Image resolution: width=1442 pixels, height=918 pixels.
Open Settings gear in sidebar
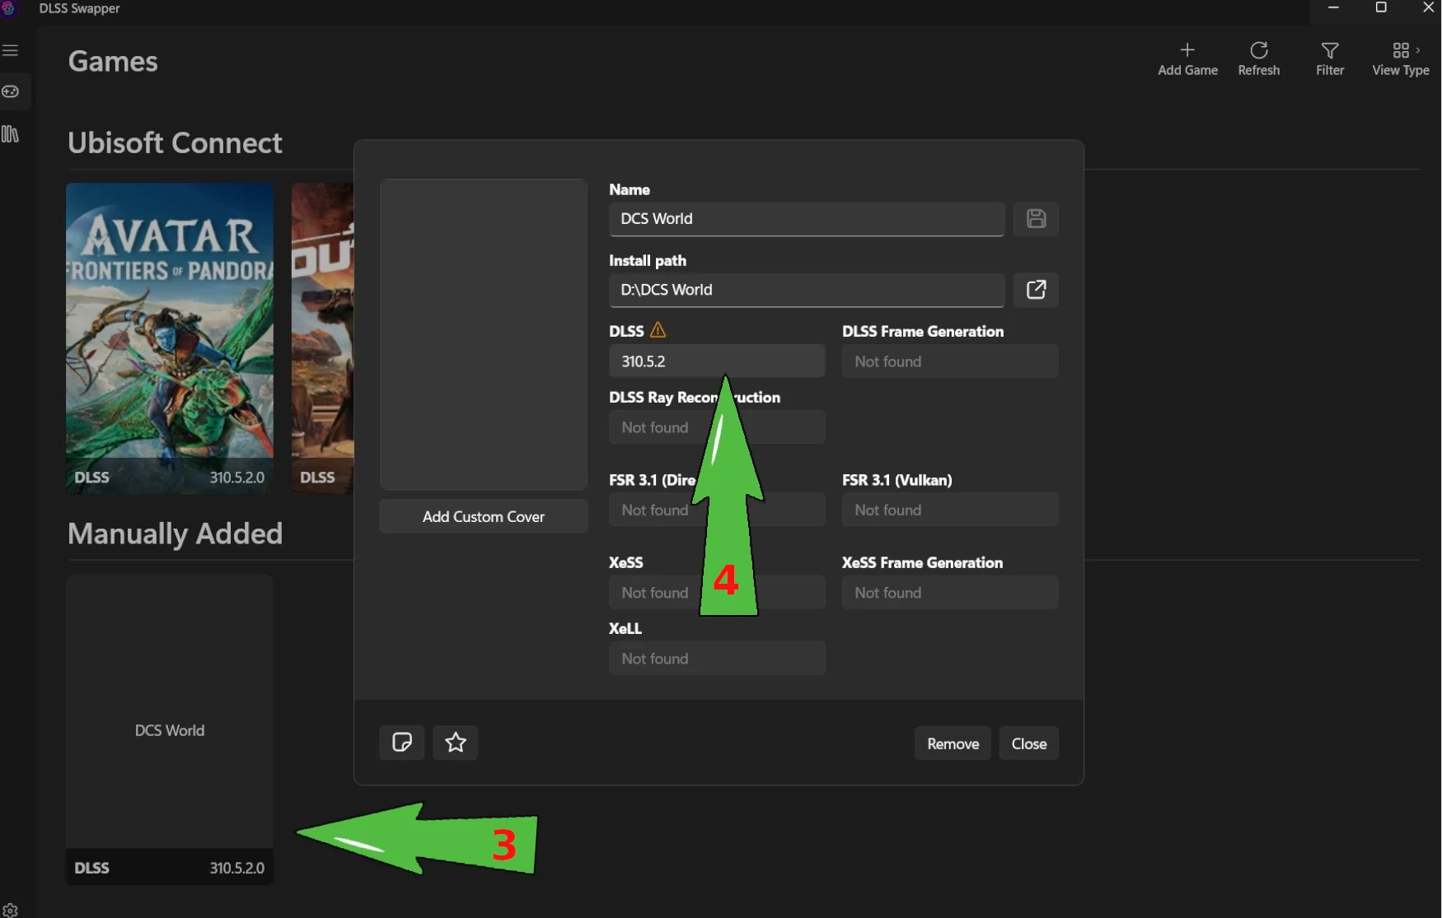(11, 910)
